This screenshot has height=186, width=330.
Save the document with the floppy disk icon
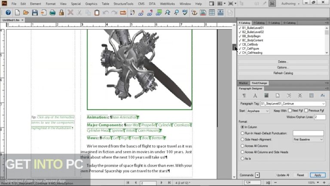pos(35,12)
